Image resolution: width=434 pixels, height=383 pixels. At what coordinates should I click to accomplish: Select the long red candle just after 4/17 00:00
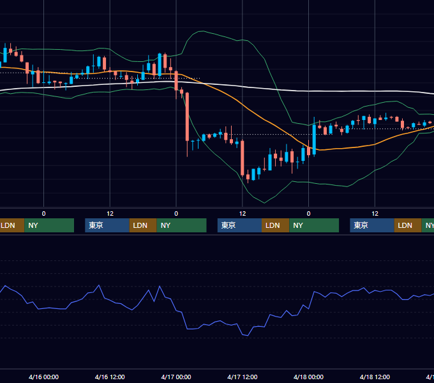click(188, 117)
